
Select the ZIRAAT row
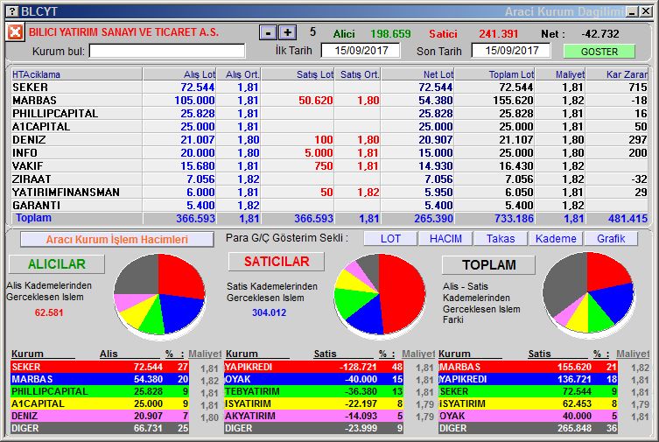pyautogui.click(x=329, y=179)
